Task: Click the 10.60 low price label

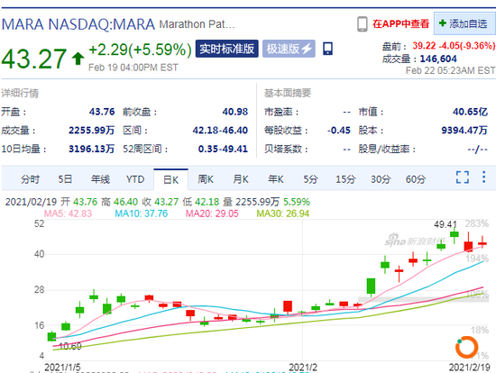Action: (x=70, y=346)
